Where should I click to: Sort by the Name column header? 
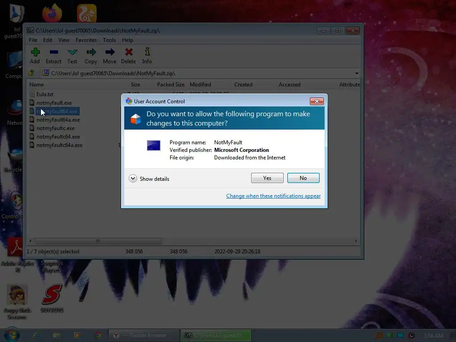[37, 84]
